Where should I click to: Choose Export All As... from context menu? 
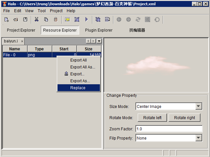[x=79, y=67]
